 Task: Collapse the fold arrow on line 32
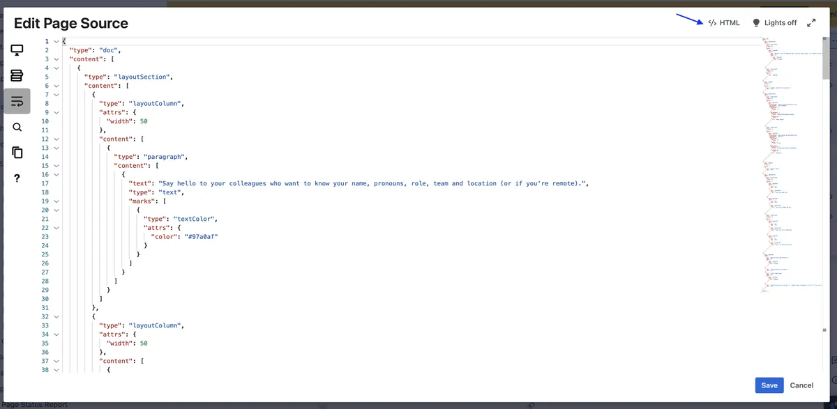click(x=56, y=316)
